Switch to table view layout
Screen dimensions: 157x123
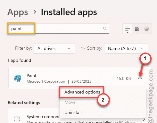pos(146,29)
